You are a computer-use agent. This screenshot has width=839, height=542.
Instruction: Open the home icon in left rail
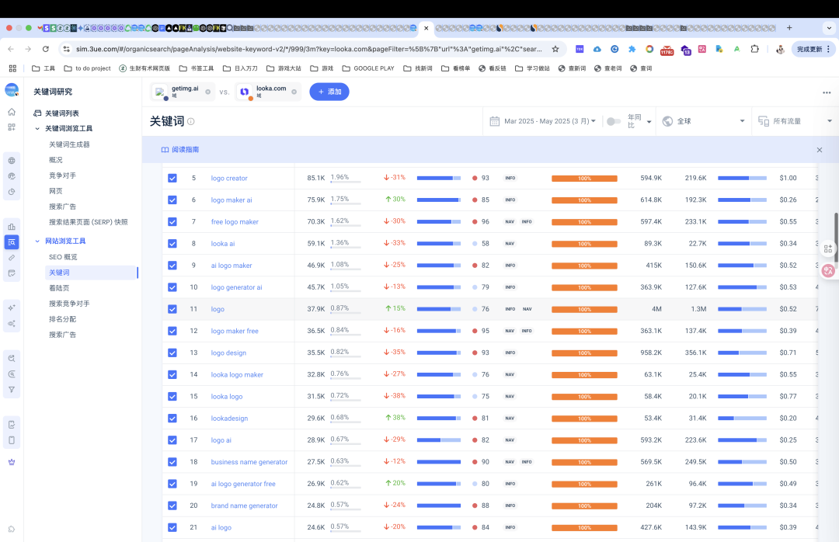pyautogui.click(x=12, y=112)
